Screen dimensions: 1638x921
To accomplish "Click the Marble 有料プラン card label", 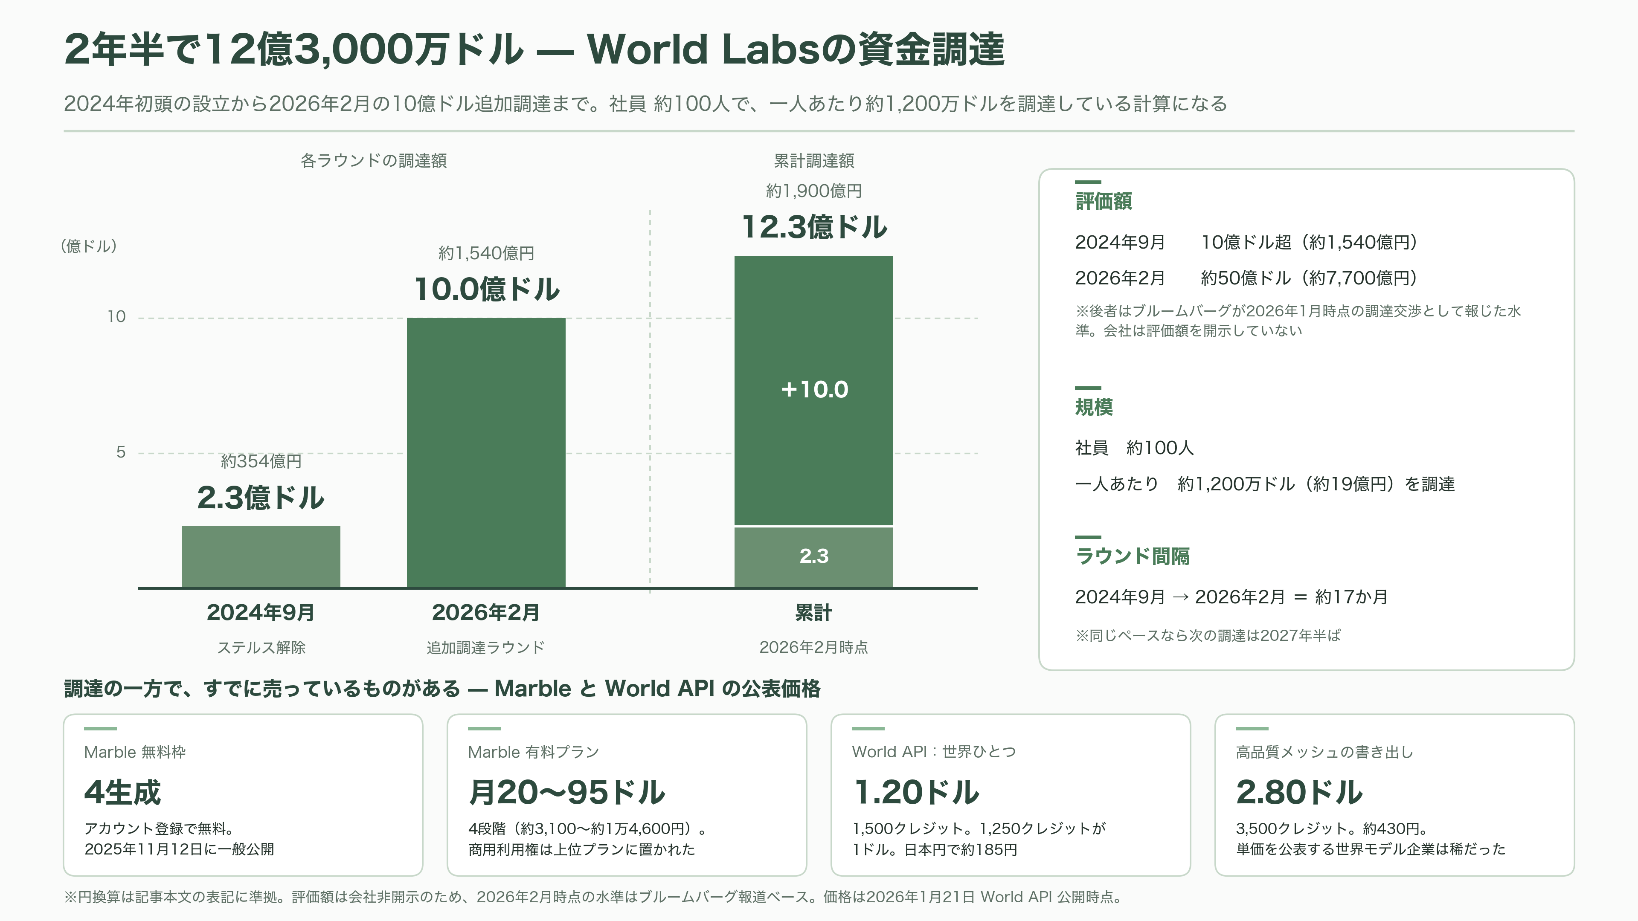I will point(534,753).
